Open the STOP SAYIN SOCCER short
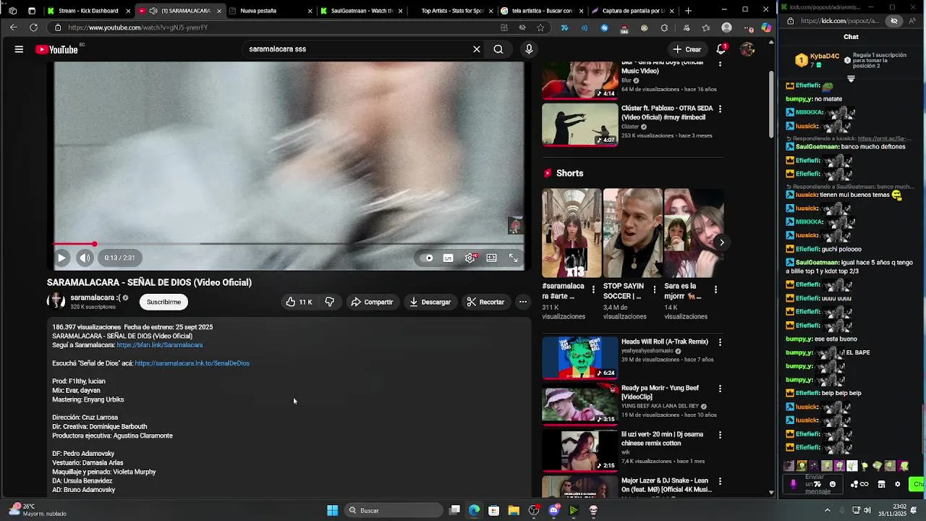Screen dimensions: 926x521 tap(632, 233)
